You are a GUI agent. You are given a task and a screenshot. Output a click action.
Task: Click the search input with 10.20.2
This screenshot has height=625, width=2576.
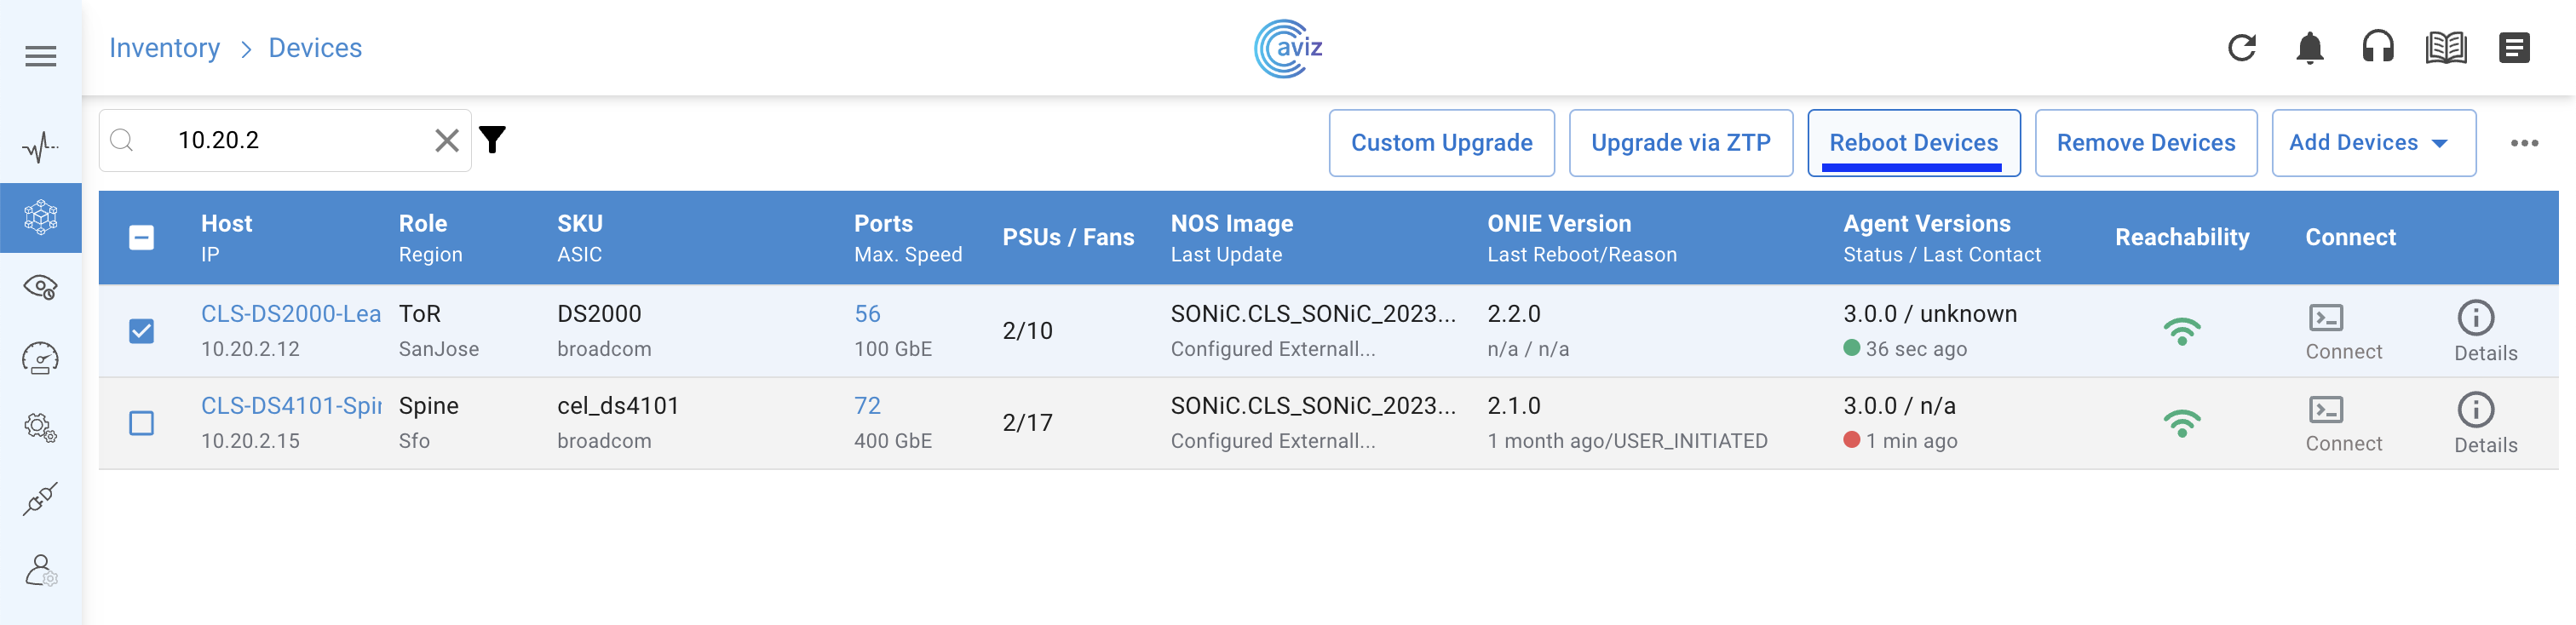290,140
